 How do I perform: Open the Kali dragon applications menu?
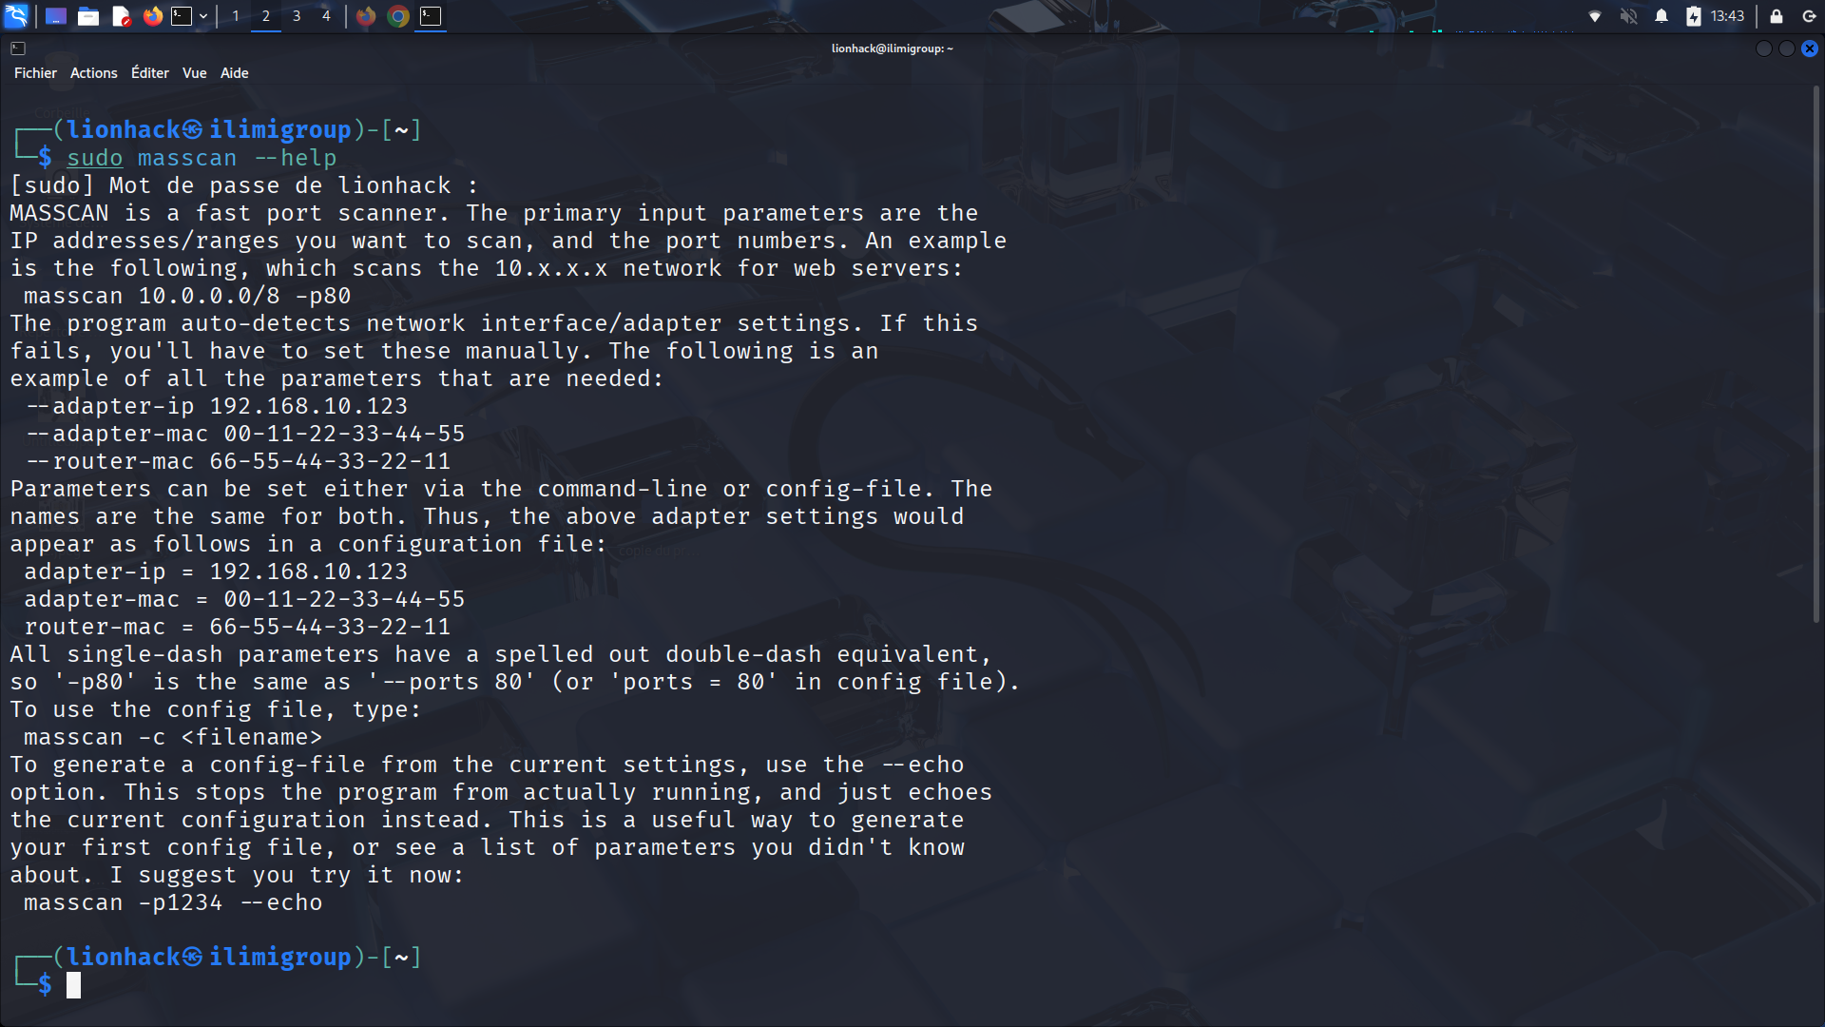point(17,16)
